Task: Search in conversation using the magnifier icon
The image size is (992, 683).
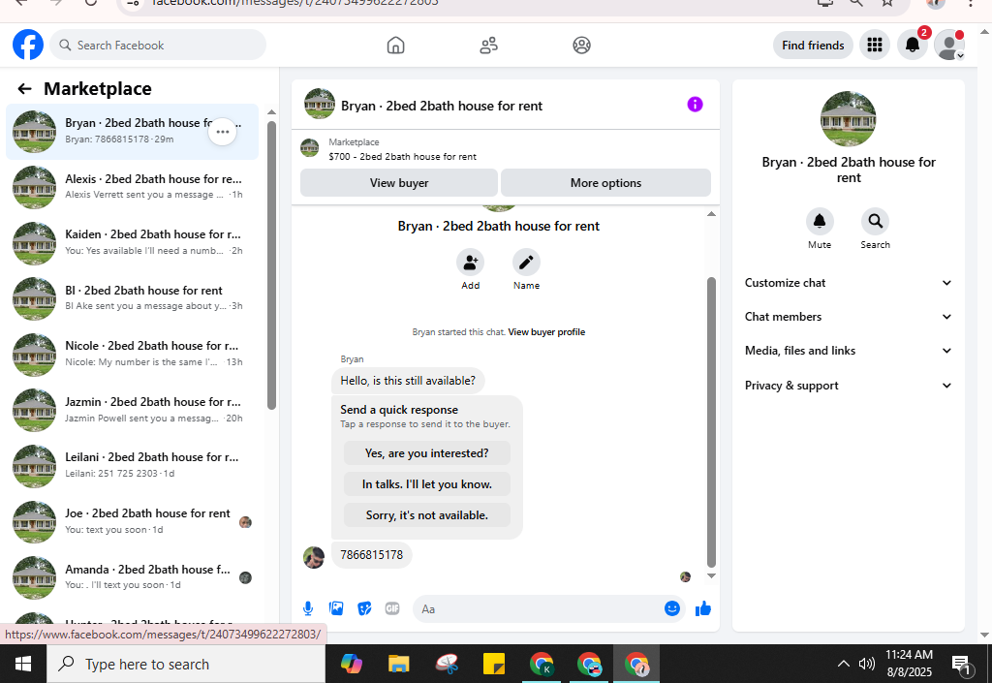Action: (875, 221)
